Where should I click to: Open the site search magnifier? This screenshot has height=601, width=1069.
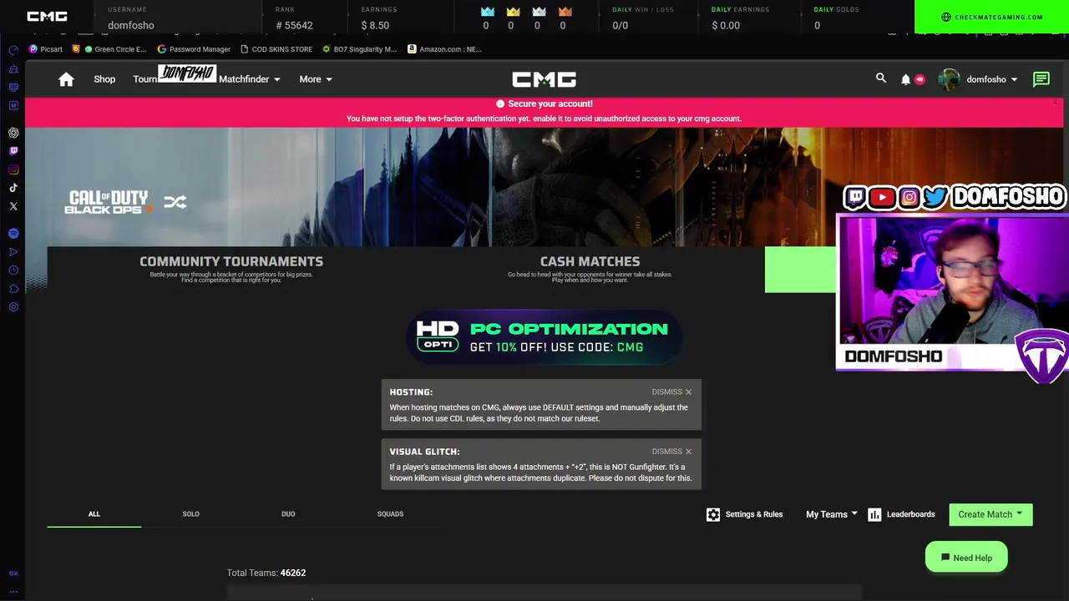[x=880, y=78]
